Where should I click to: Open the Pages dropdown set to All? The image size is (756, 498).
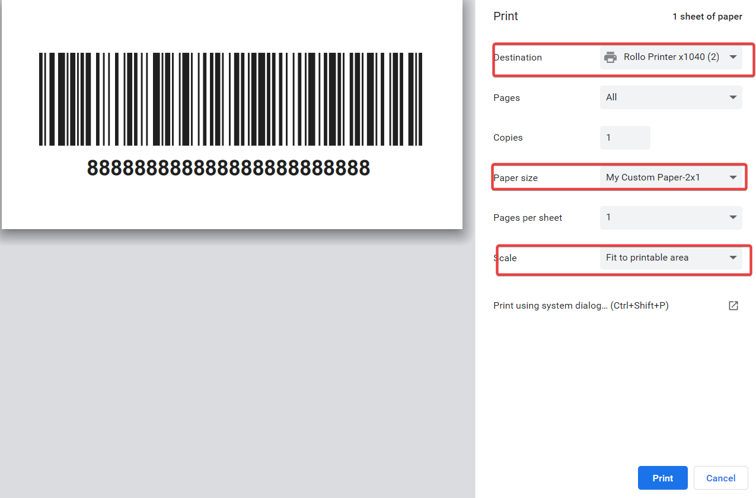point(671,97)
